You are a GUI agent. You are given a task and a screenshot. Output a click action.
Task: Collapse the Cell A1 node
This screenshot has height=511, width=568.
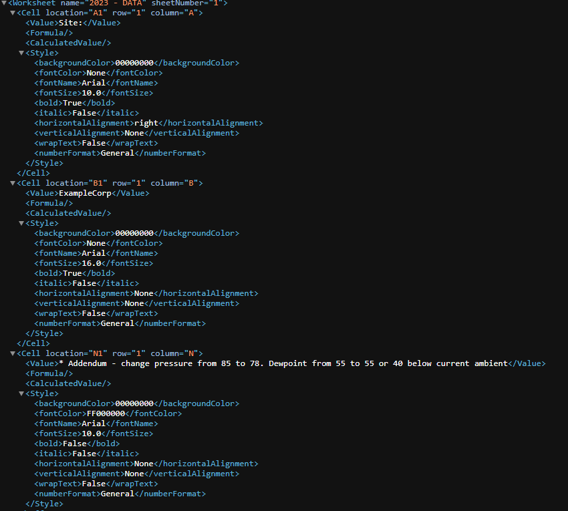13,13
